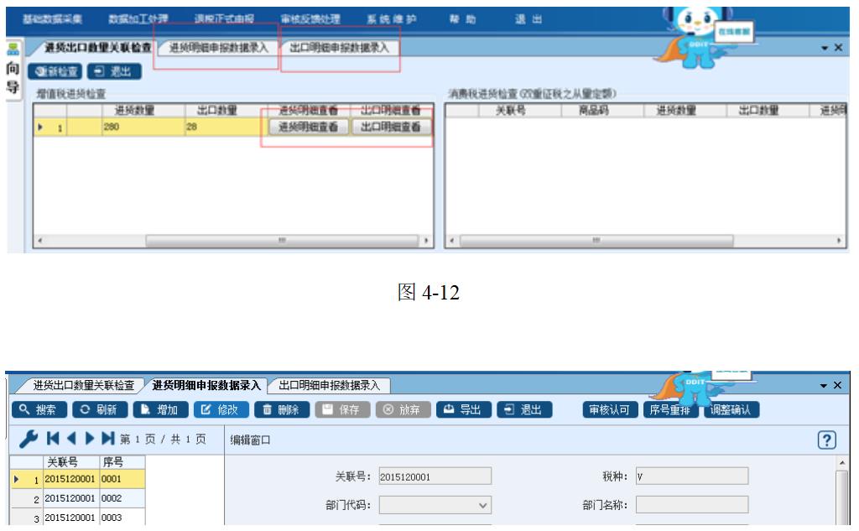Screen dimensions: 859x531
Task: Click the 刷新 refresh button
Action: pos(98,410)
